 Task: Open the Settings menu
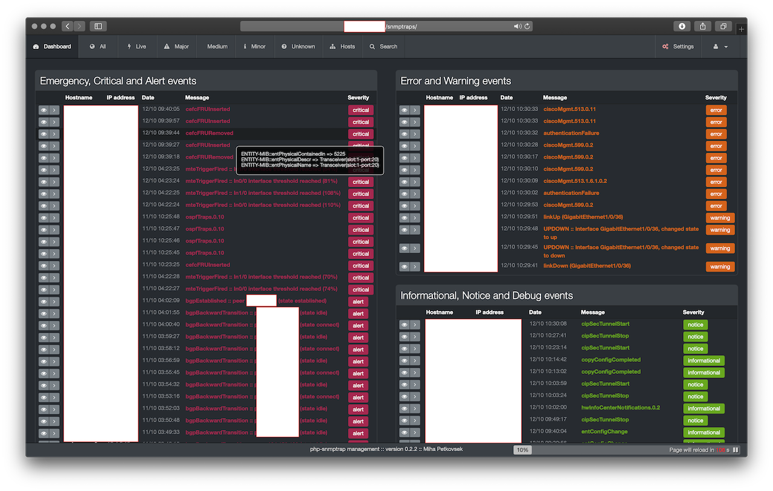pos(678,47)
